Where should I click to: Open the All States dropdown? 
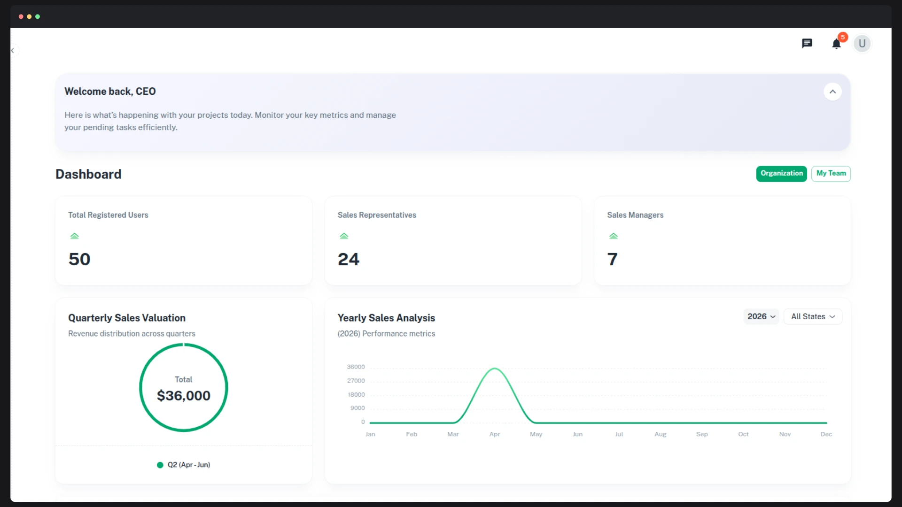tap(813, 316)
